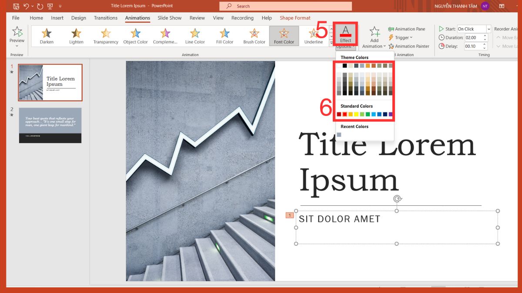Select the Brush Color animation effect
This screenshot has height=293, width=522.
tap(254, 36)
